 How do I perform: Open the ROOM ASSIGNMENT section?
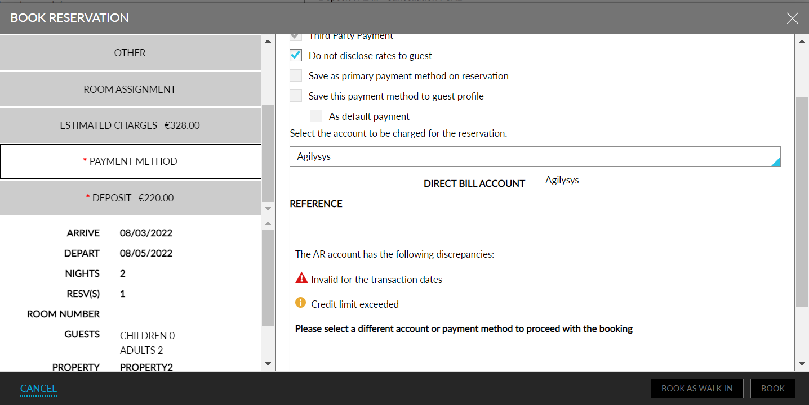[130, 89]
